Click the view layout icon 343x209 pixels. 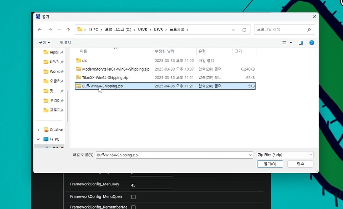[x=284, y=43]
